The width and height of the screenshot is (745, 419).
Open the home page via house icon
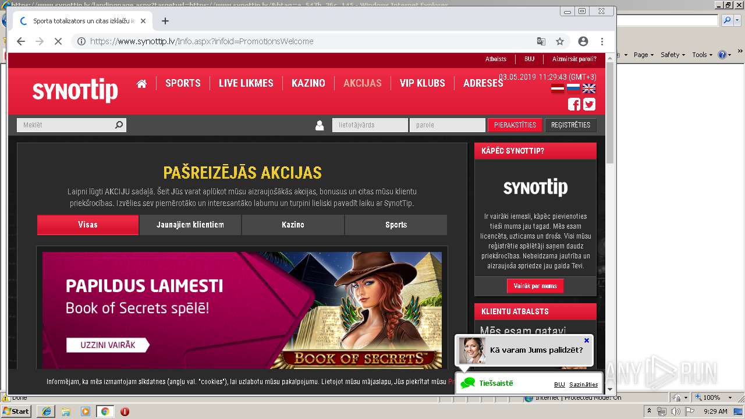[x=141, y=83]
